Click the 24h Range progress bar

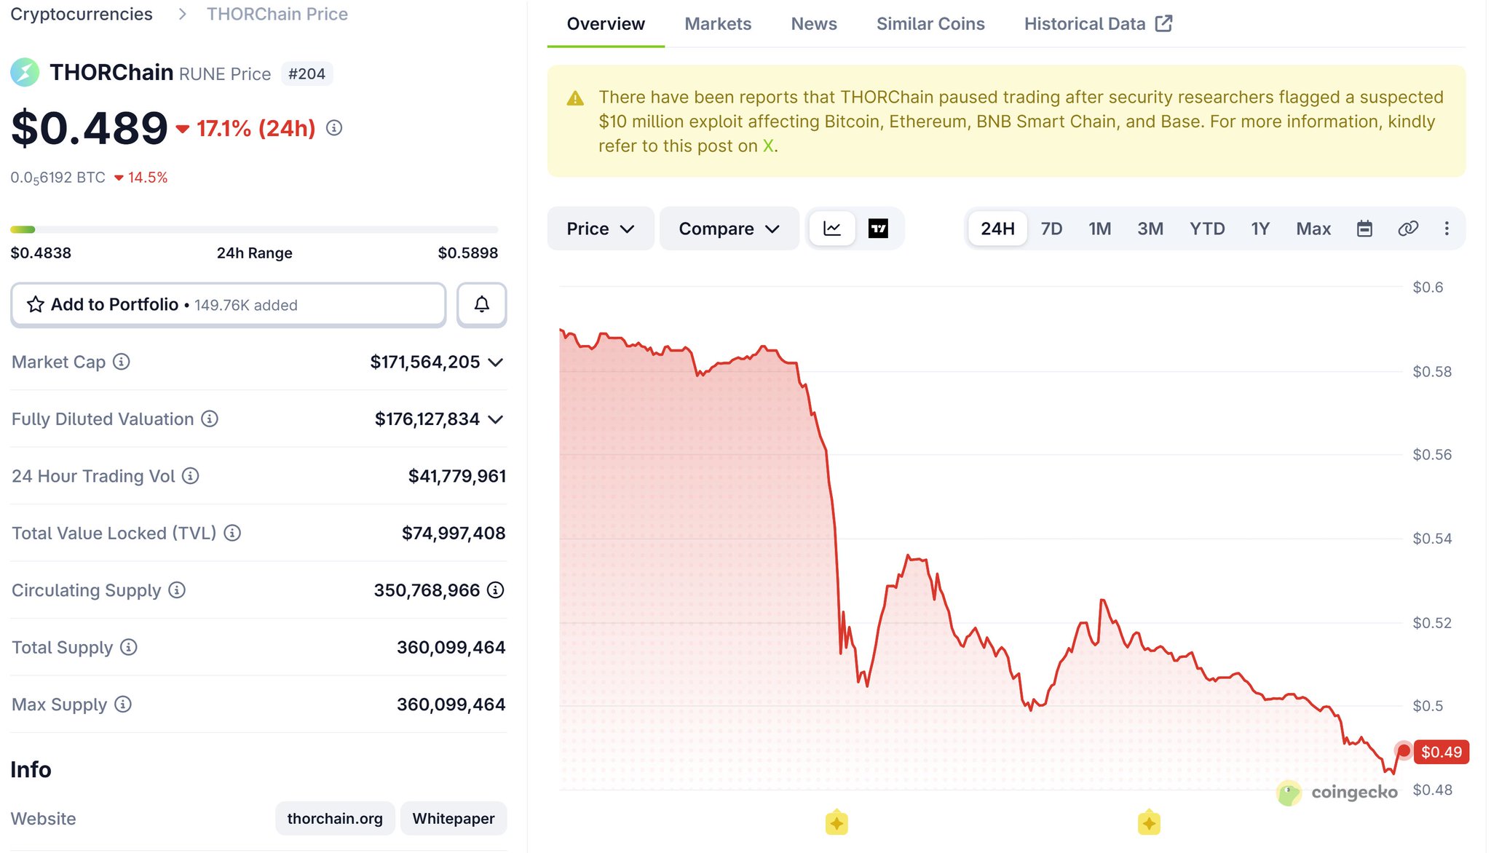(x=254, y=230)
